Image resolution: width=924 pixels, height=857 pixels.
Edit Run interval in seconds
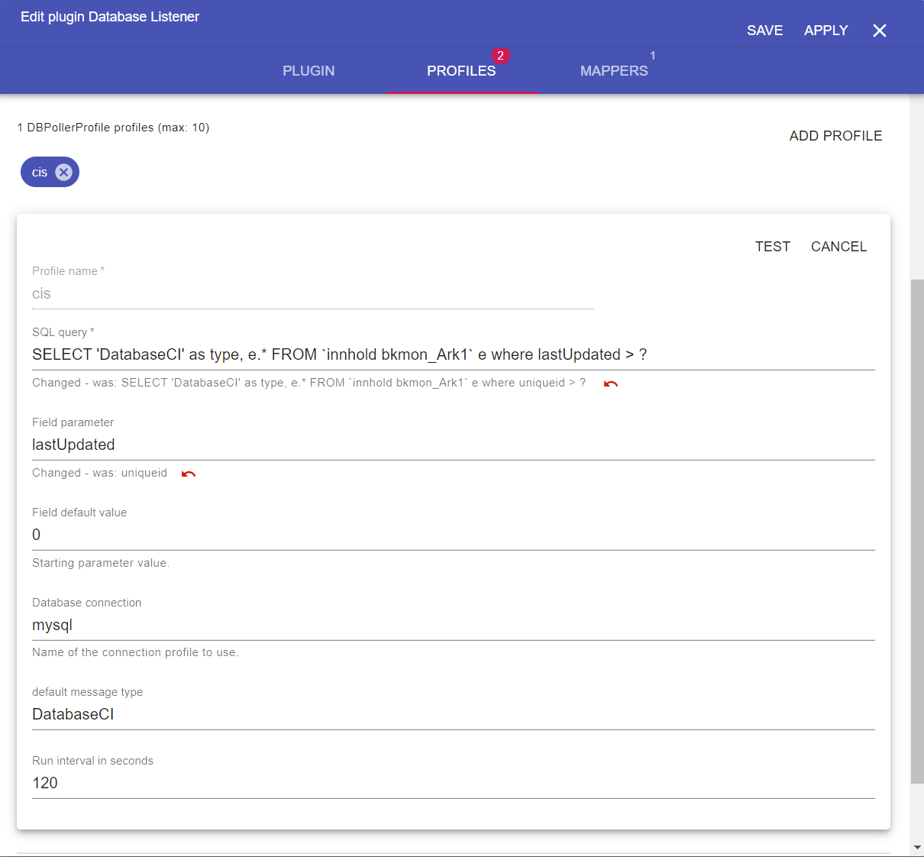[x=452, y=784]
